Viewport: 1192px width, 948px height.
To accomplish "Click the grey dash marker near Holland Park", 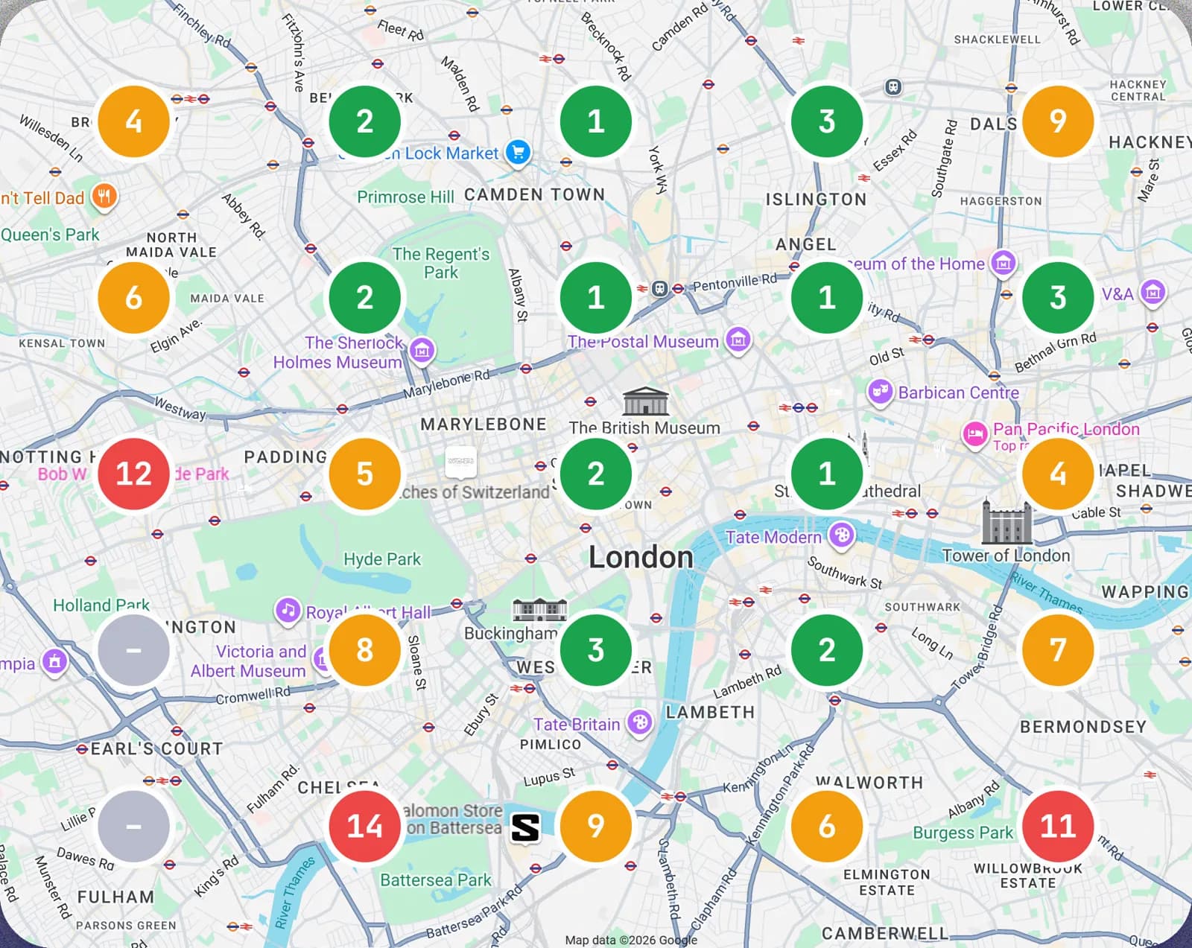I will coord(133,649).
